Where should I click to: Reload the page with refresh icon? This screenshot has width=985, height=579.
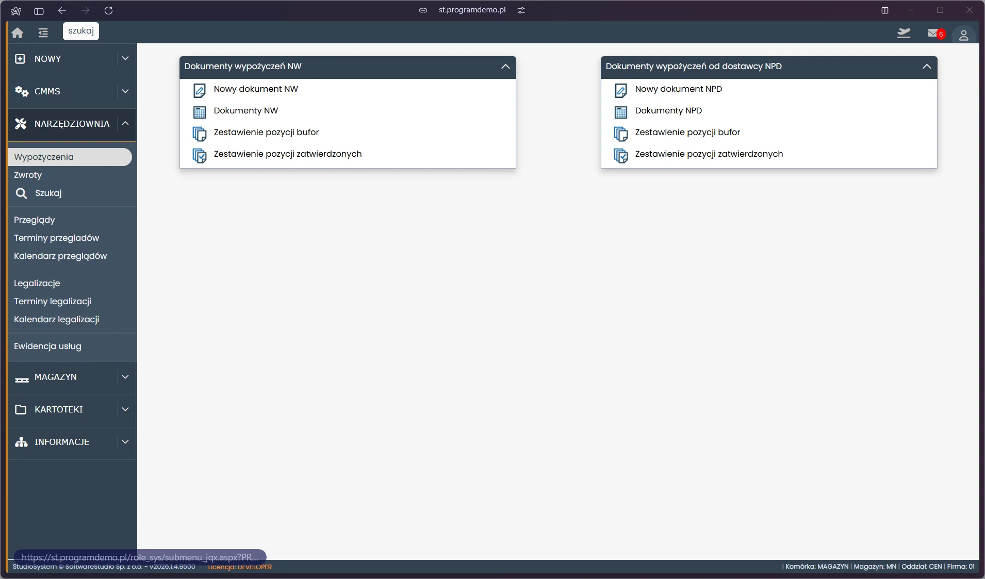(x=108, y=10)
